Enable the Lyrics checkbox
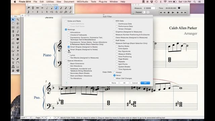Image resolution: width=215 pixels, height=121 pixels. (x=69, y=55)
